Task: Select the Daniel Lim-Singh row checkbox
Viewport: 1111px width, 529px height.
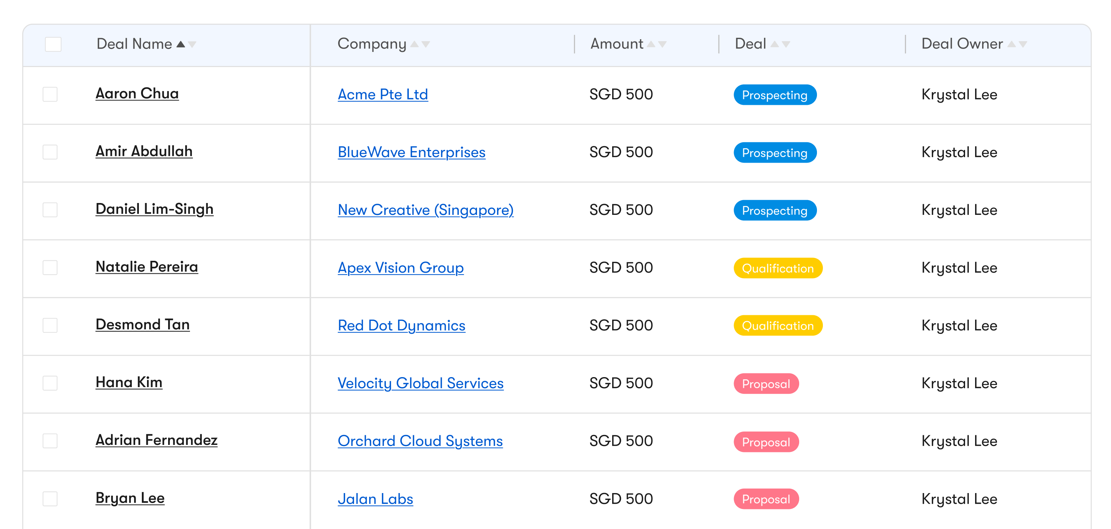Action: (50, 210)
